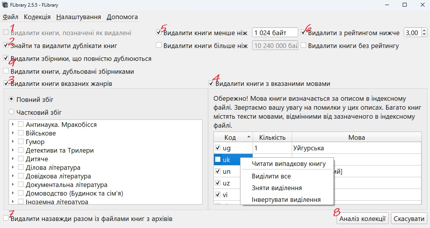
Task: Uncheck the 'un' language row checkbox
Action: (x=218, y=171)
